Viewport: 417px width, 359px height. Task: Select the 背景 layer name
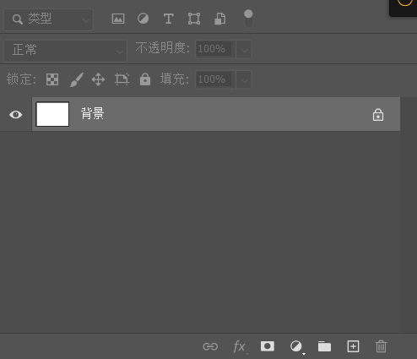click(x=93, y=113)
